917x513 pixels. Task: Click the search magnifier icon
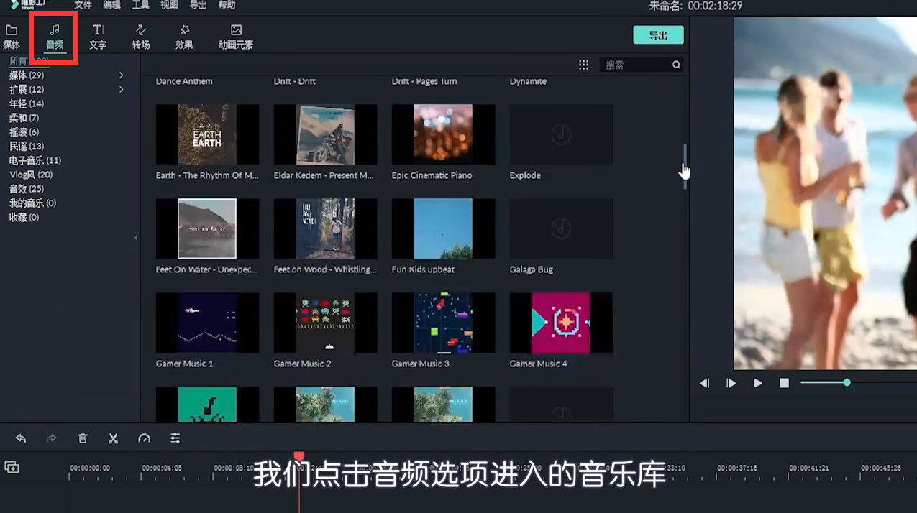(675, 64)
